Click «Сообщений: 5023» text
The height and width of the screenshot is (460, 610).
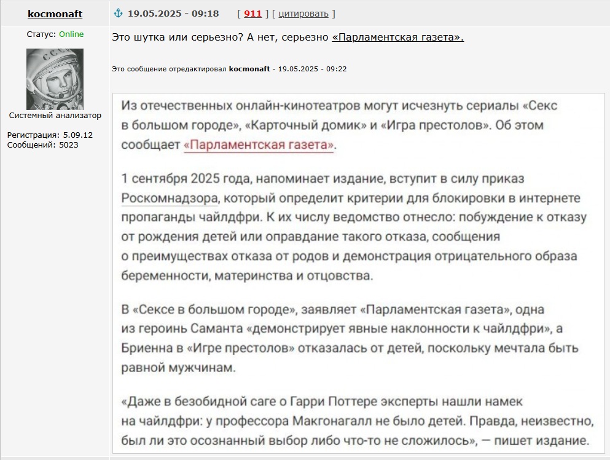tap(42, 145)
